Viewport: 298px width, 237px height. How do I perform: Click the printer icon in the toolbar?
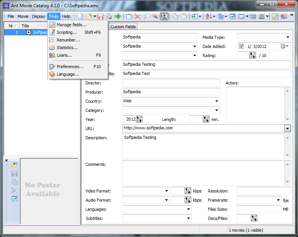point(109,16)
